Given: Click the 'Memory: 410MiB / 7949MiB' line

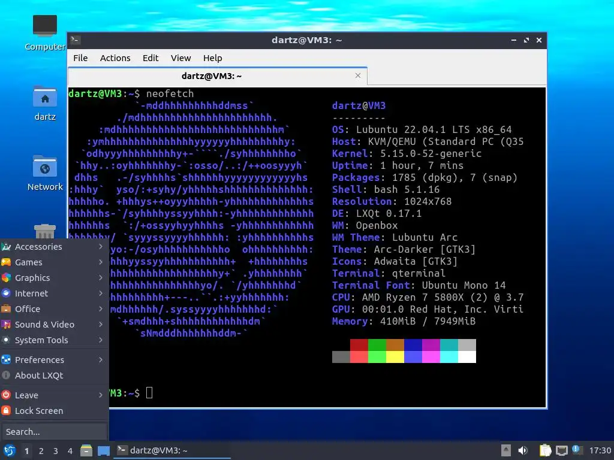Looking at the screenshot, I should (x=404, y=321).
